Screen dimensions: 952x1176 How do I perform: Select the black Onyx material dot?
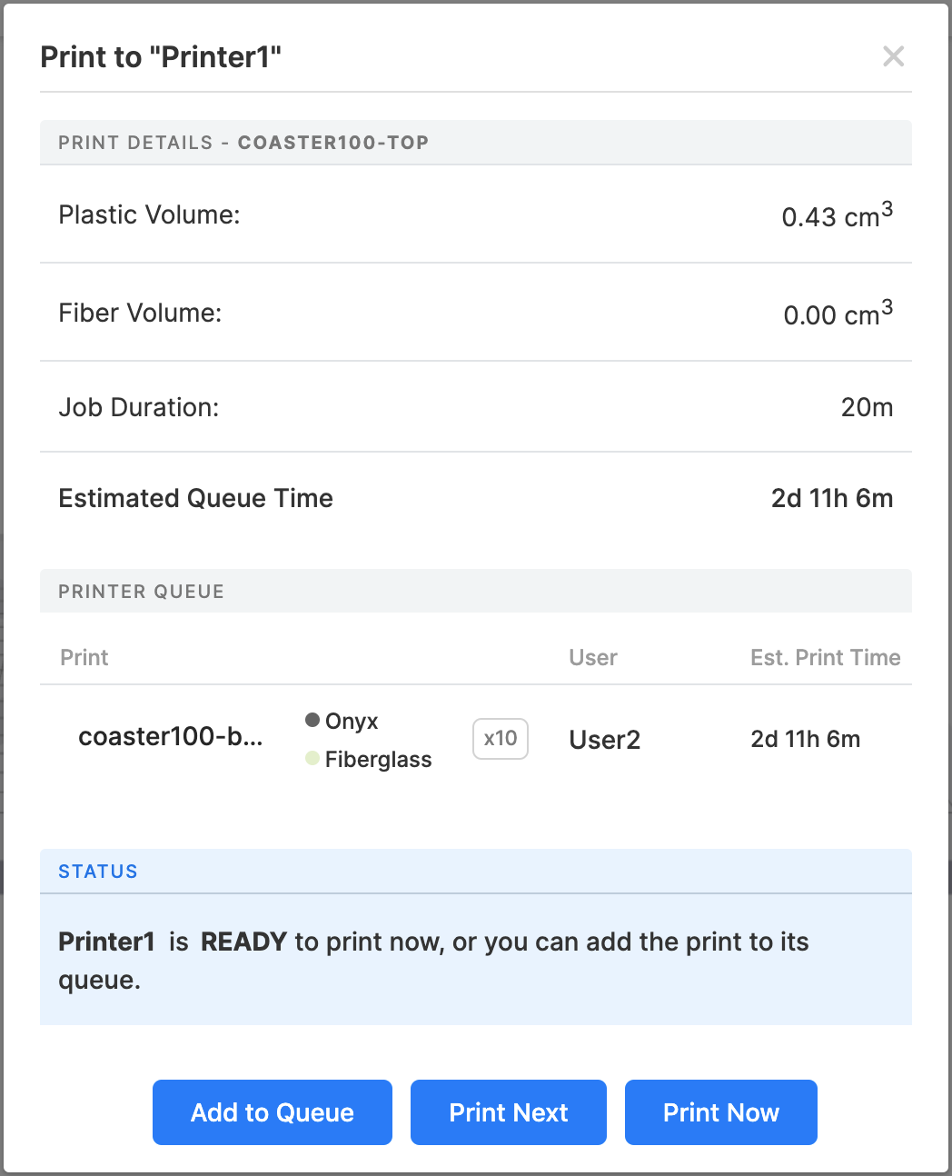[x=312, y=721]
